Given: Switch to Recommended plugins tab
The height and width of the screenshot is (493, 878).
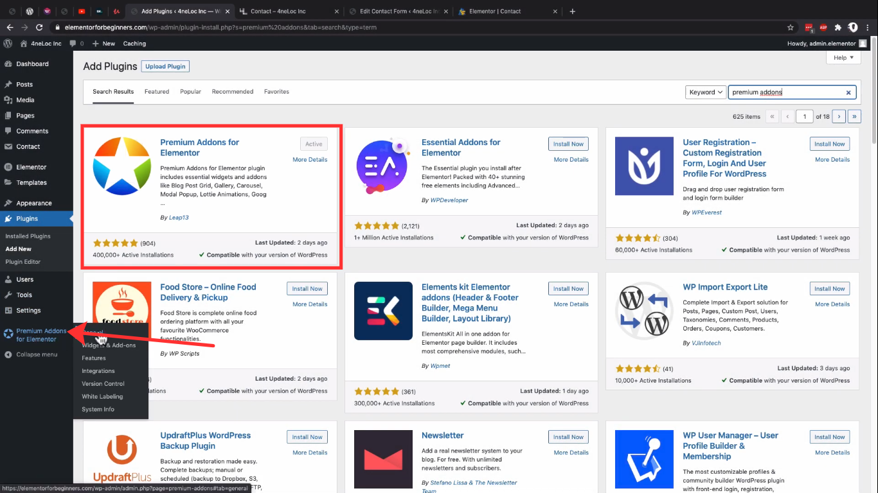Looking at the screenshot, I should click(233, 92).
